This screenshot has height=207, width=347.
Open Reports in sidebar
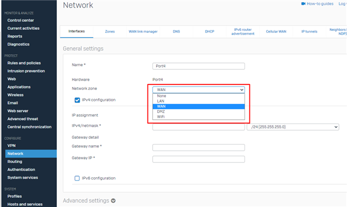coord(15,36)
